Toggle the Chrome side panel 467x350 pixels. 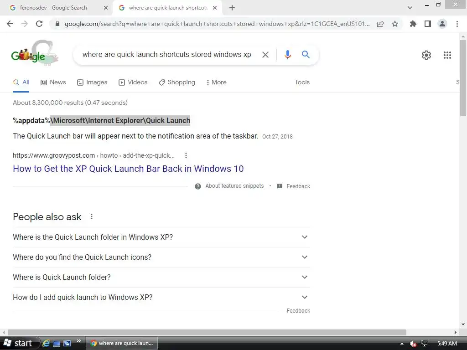428,24
